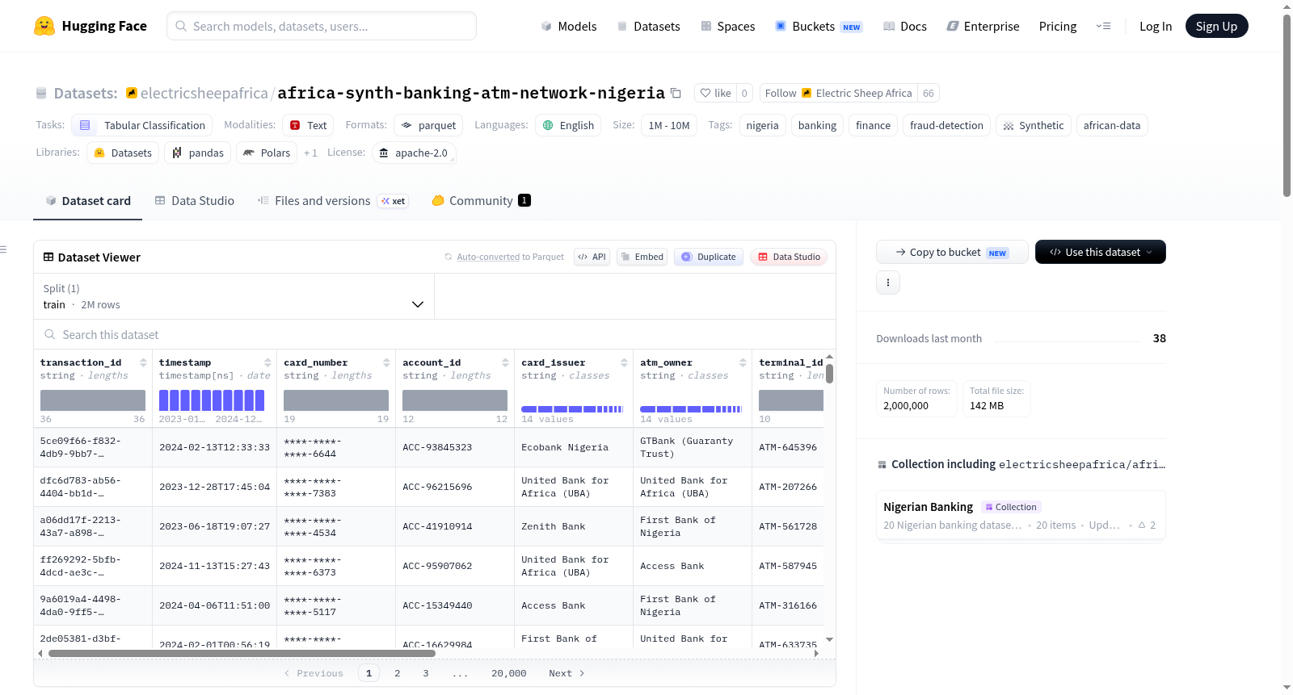Open Datasets in top navigation

coord(648,26)
